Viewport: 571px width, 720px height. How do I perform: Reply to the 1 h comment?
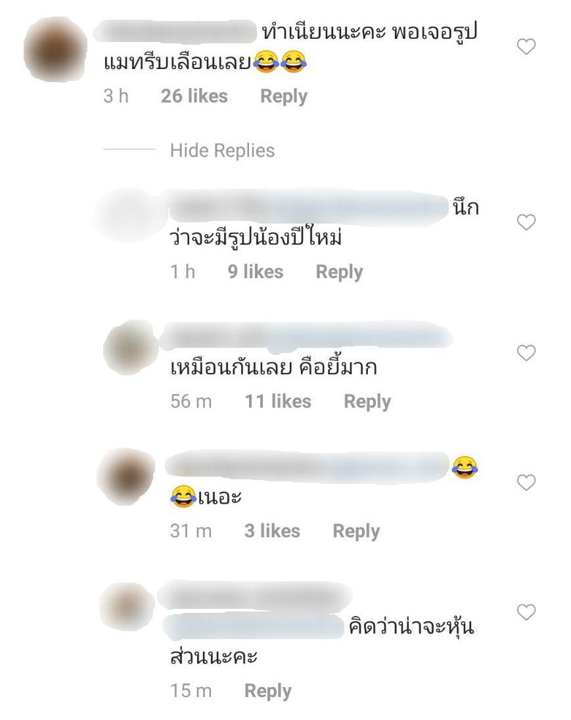tap(339, 272)
